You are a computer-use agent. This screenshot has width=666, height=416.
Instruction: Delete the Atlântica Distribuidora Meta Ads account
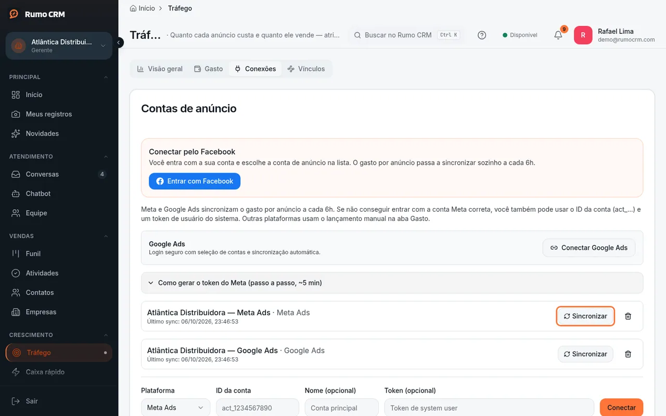(628, 316)
